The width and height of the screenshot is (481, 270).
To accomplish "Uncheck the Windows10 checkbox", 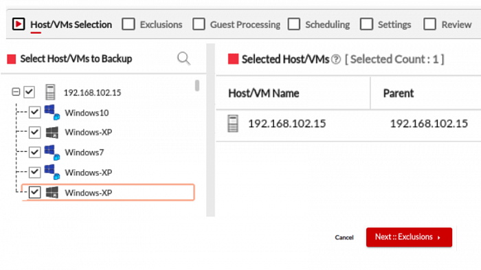I will coord(34,112).
